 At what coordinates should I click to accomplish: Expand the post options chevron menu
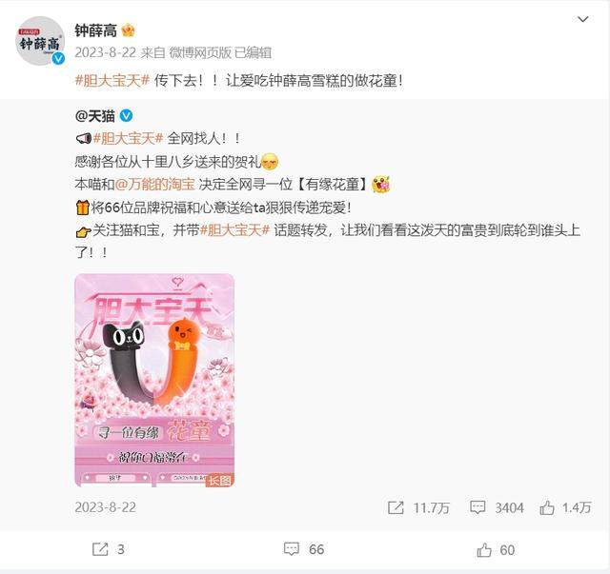[x=582, y=19]
